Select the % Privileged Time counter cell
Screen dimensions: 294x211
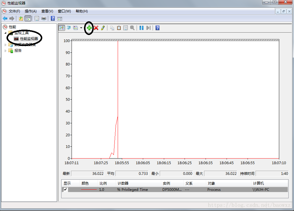[x=133, y=190]
